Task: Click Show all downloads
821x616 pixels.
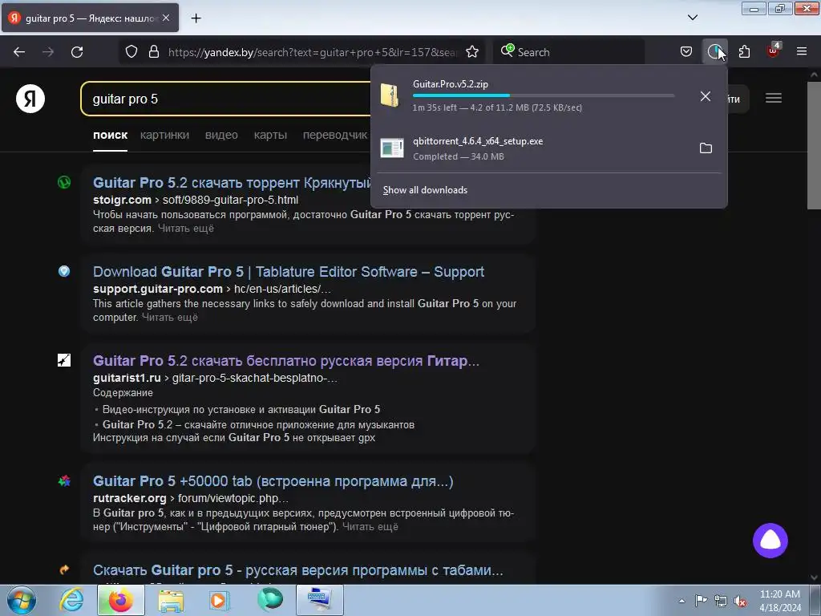Action: (425, 190)
